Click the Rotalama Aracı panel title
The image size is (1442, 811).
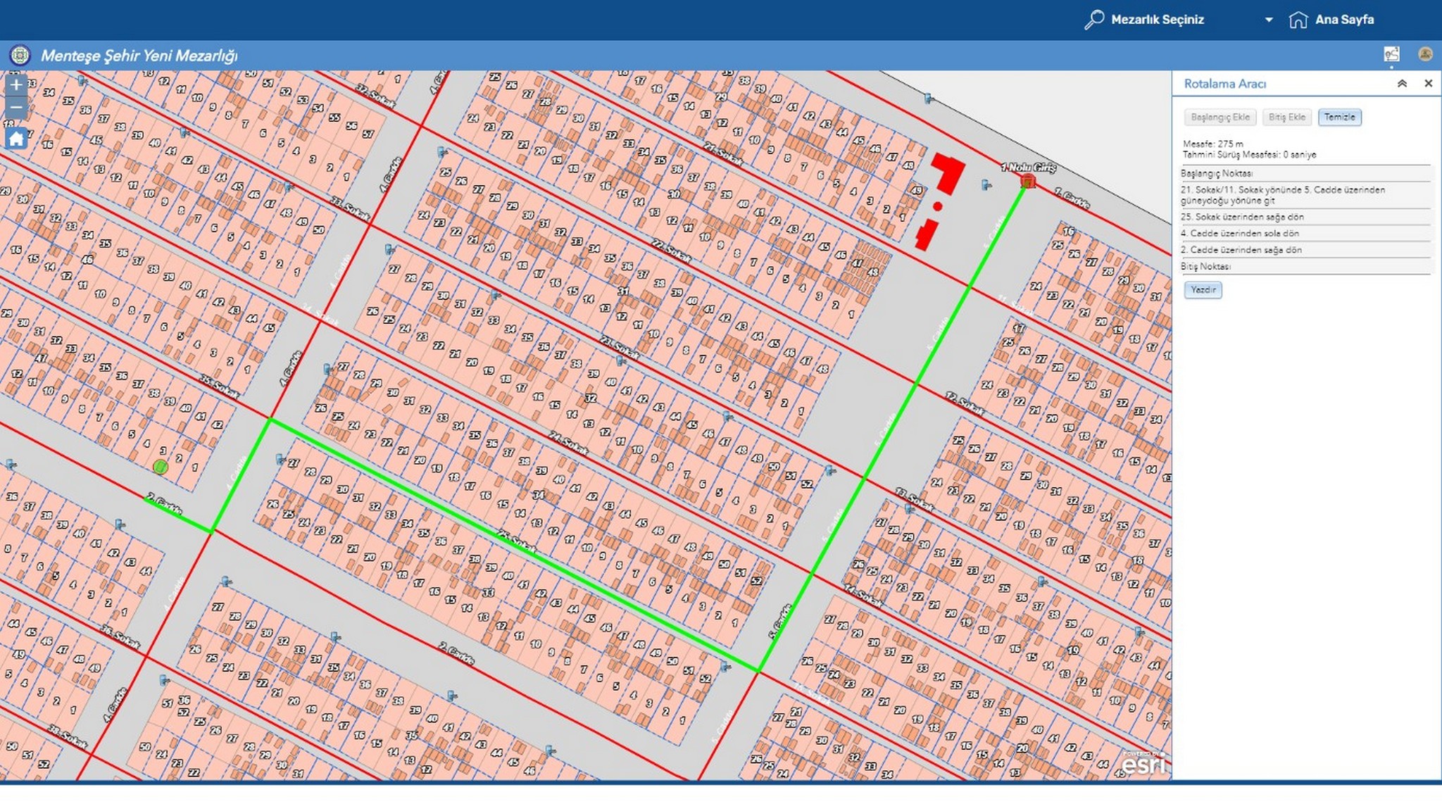click(1225, 84)
